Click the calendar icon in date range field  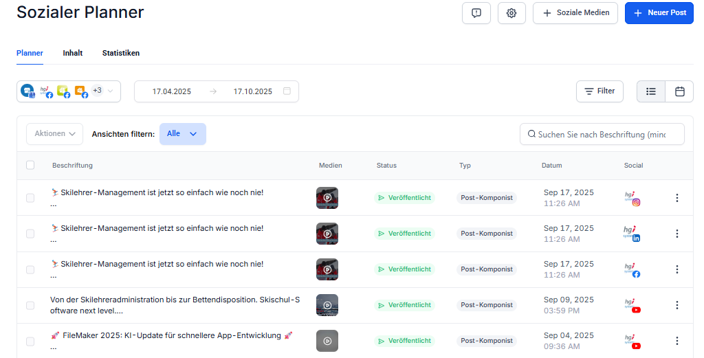click(287, 91)
